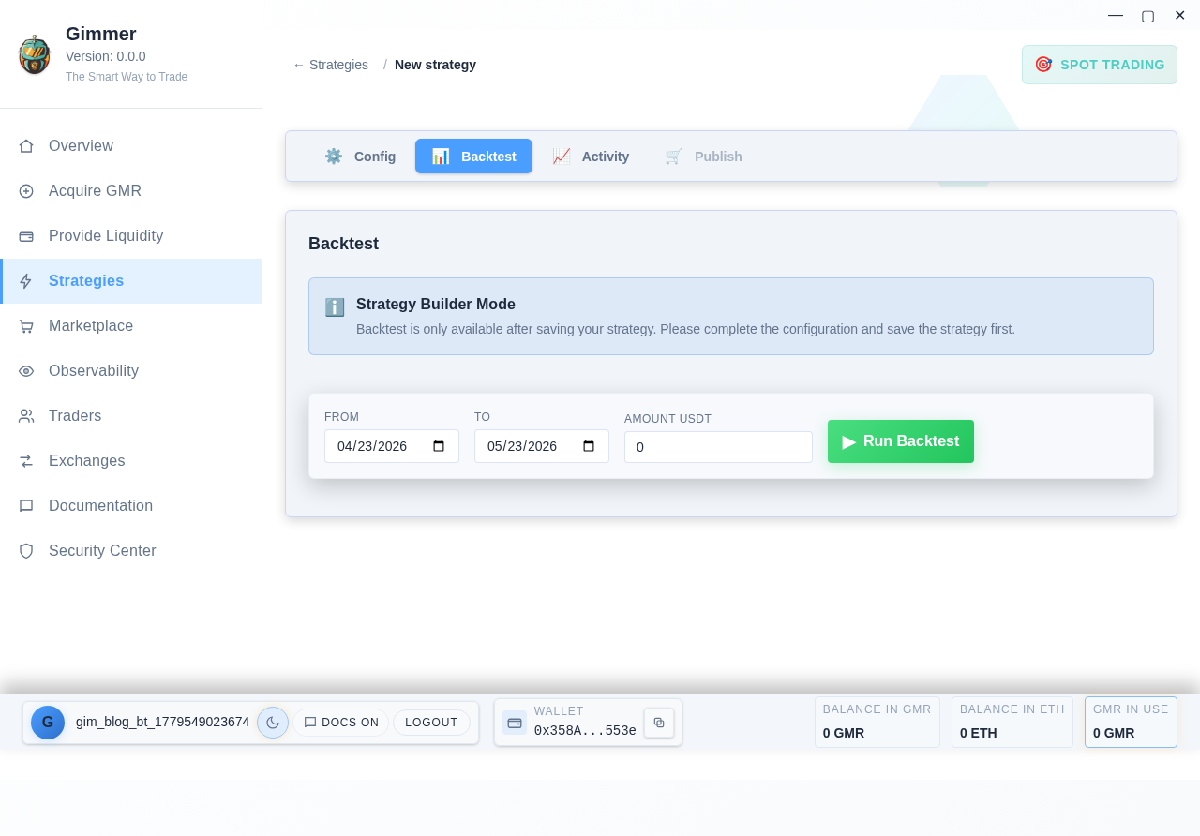Click the Observability eye icon
The height and width of the screenshot is (836, 1200).
26,371
